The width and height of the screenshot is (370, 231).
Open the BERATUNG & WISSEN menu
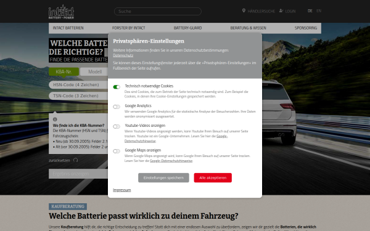tap(249, 28)
